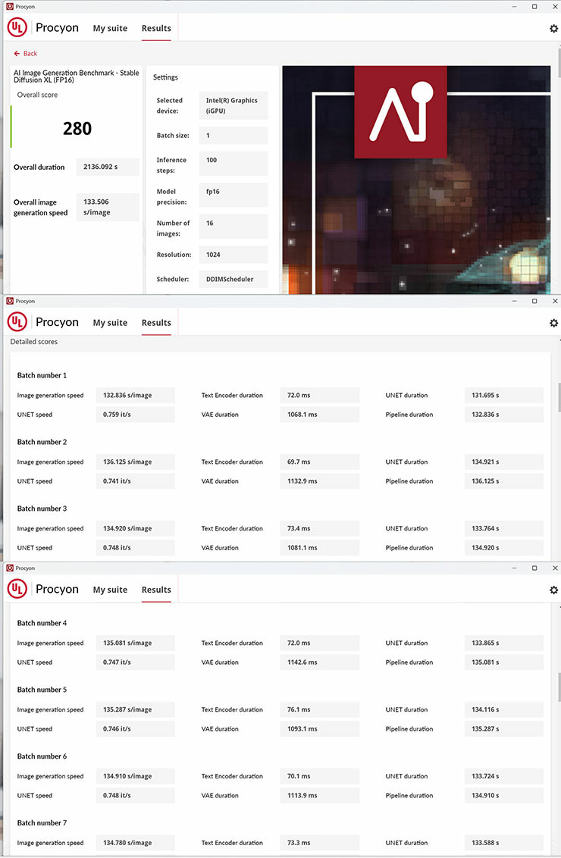Image resolution: width=561 pixels, height=858 pixels.
Task: Select Batch 6 UNET duration 133.724 s
Action: click(x=503, y=776)
